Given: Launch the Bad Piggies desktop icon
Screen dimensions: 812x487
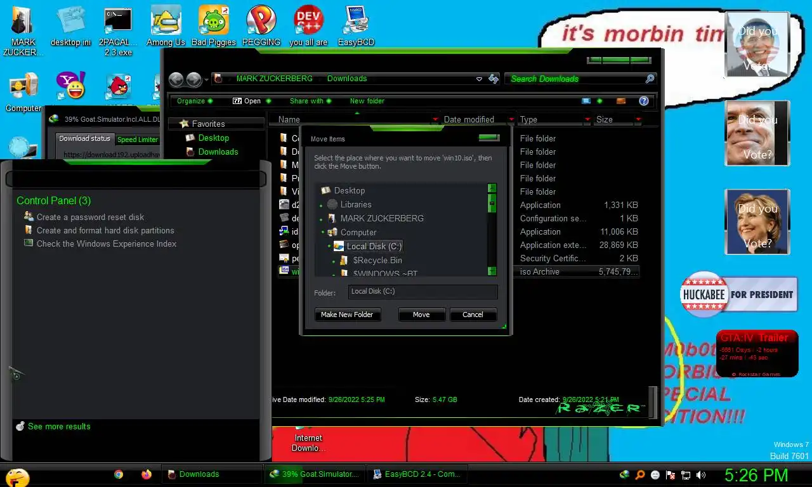Looking at the screenshot, I should pos(214,25).
